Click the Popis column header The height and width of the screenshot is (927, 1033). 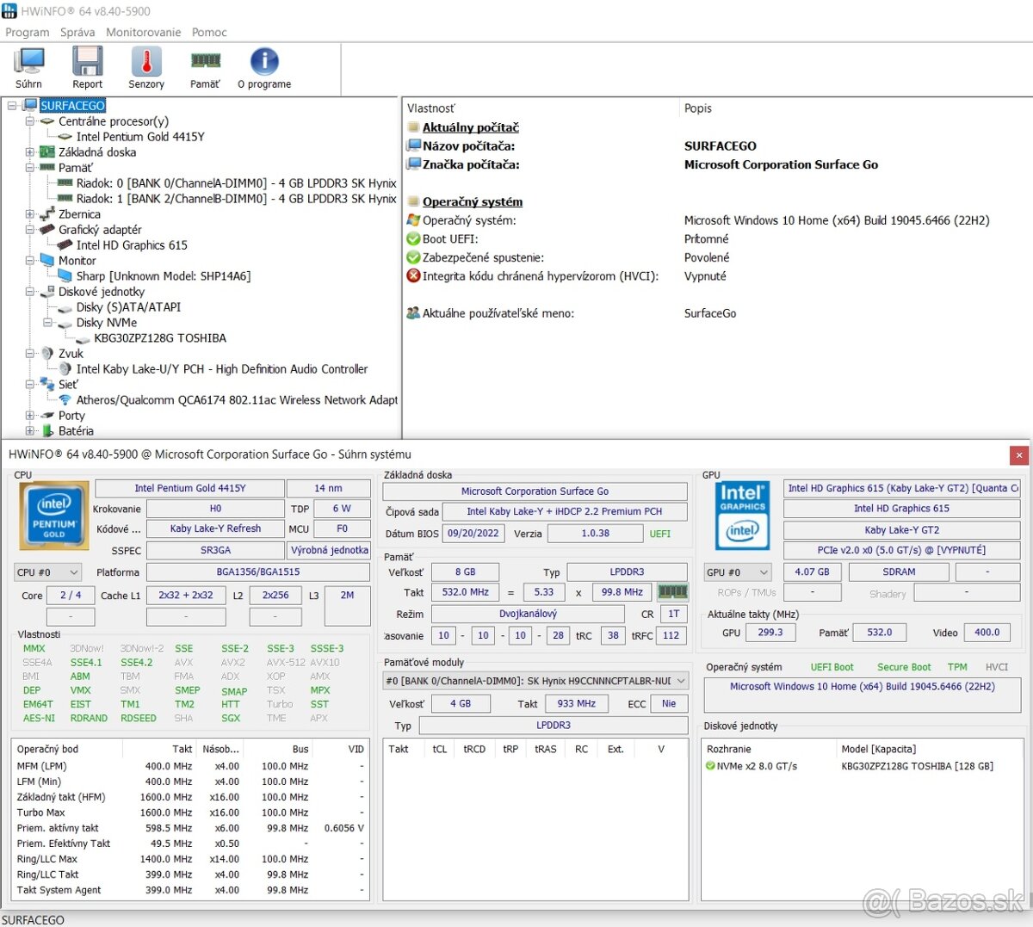[x=698, y=108]
